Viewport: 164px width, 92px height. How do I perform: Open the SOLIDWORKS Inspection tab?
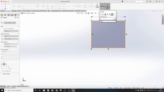[x=80, y=11]
